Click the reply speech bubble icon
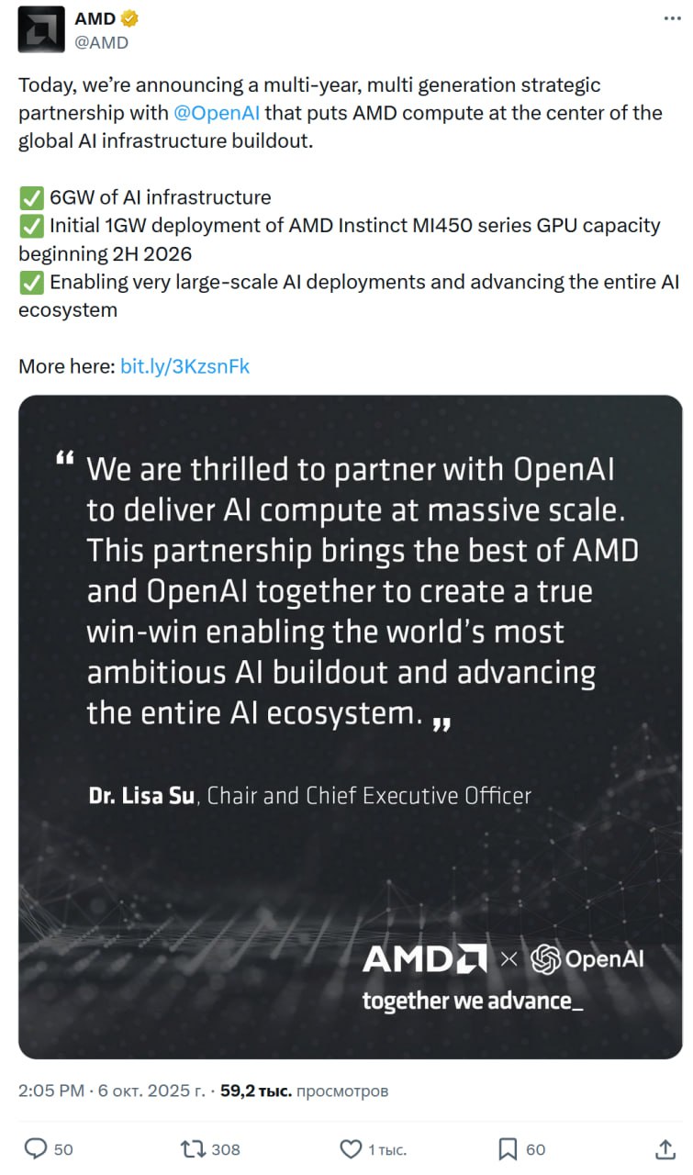 (36, 1148)
